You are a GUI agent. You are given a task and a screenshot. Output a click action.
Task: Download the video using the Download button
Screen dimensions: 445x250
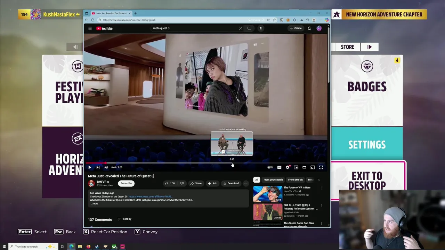(231, 183)
